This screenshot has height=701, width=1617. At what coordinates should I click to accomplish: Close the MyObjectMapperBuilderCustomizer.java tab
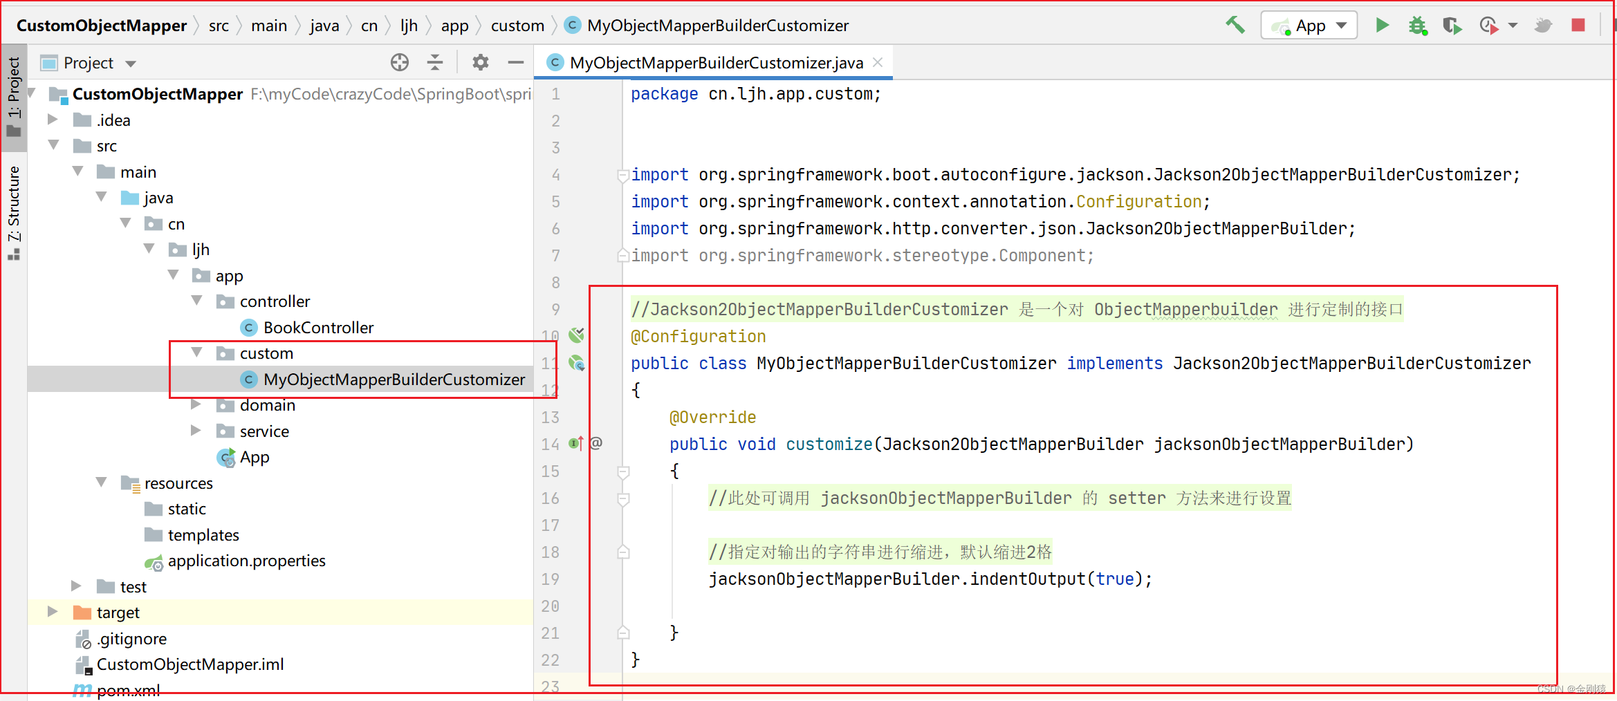point(878,62)
